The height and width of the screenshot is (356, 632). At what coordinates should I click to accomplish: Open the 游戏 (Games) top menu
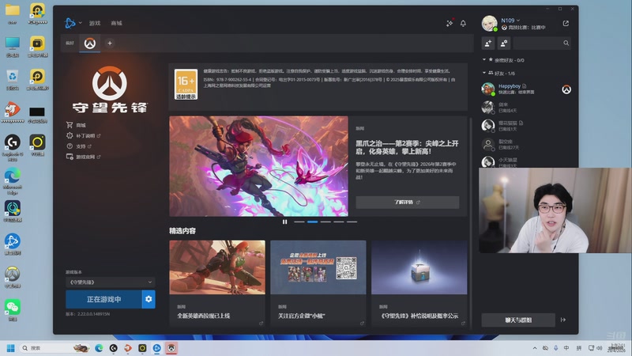tap(95, 23)
